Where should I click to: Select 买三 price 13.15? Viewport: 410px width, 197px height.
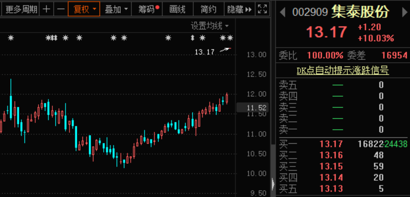point(331,166)
